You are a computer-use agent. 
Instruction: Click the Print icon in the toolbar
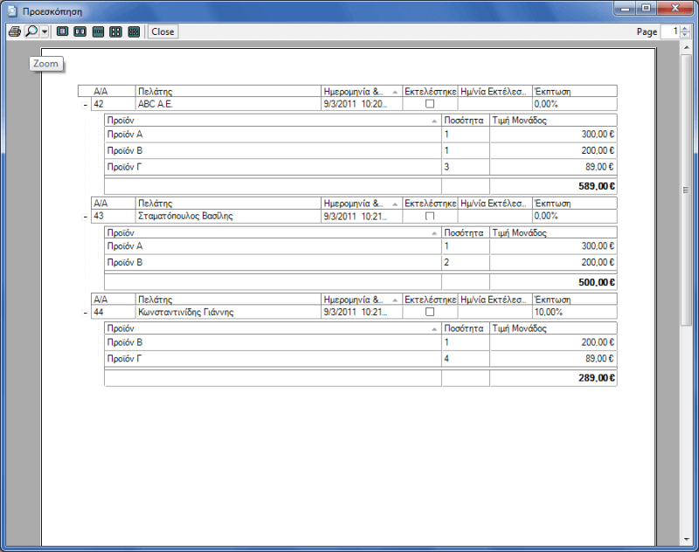(14, 31)
